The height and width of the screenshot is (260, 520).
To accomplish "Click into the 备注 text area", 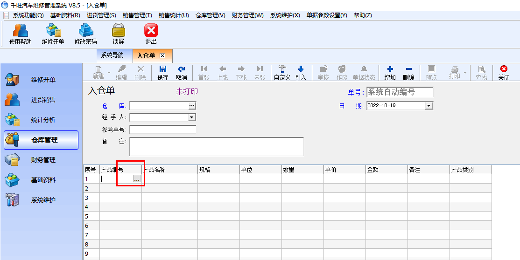I will pyautogui.click(x=217, y=146).
